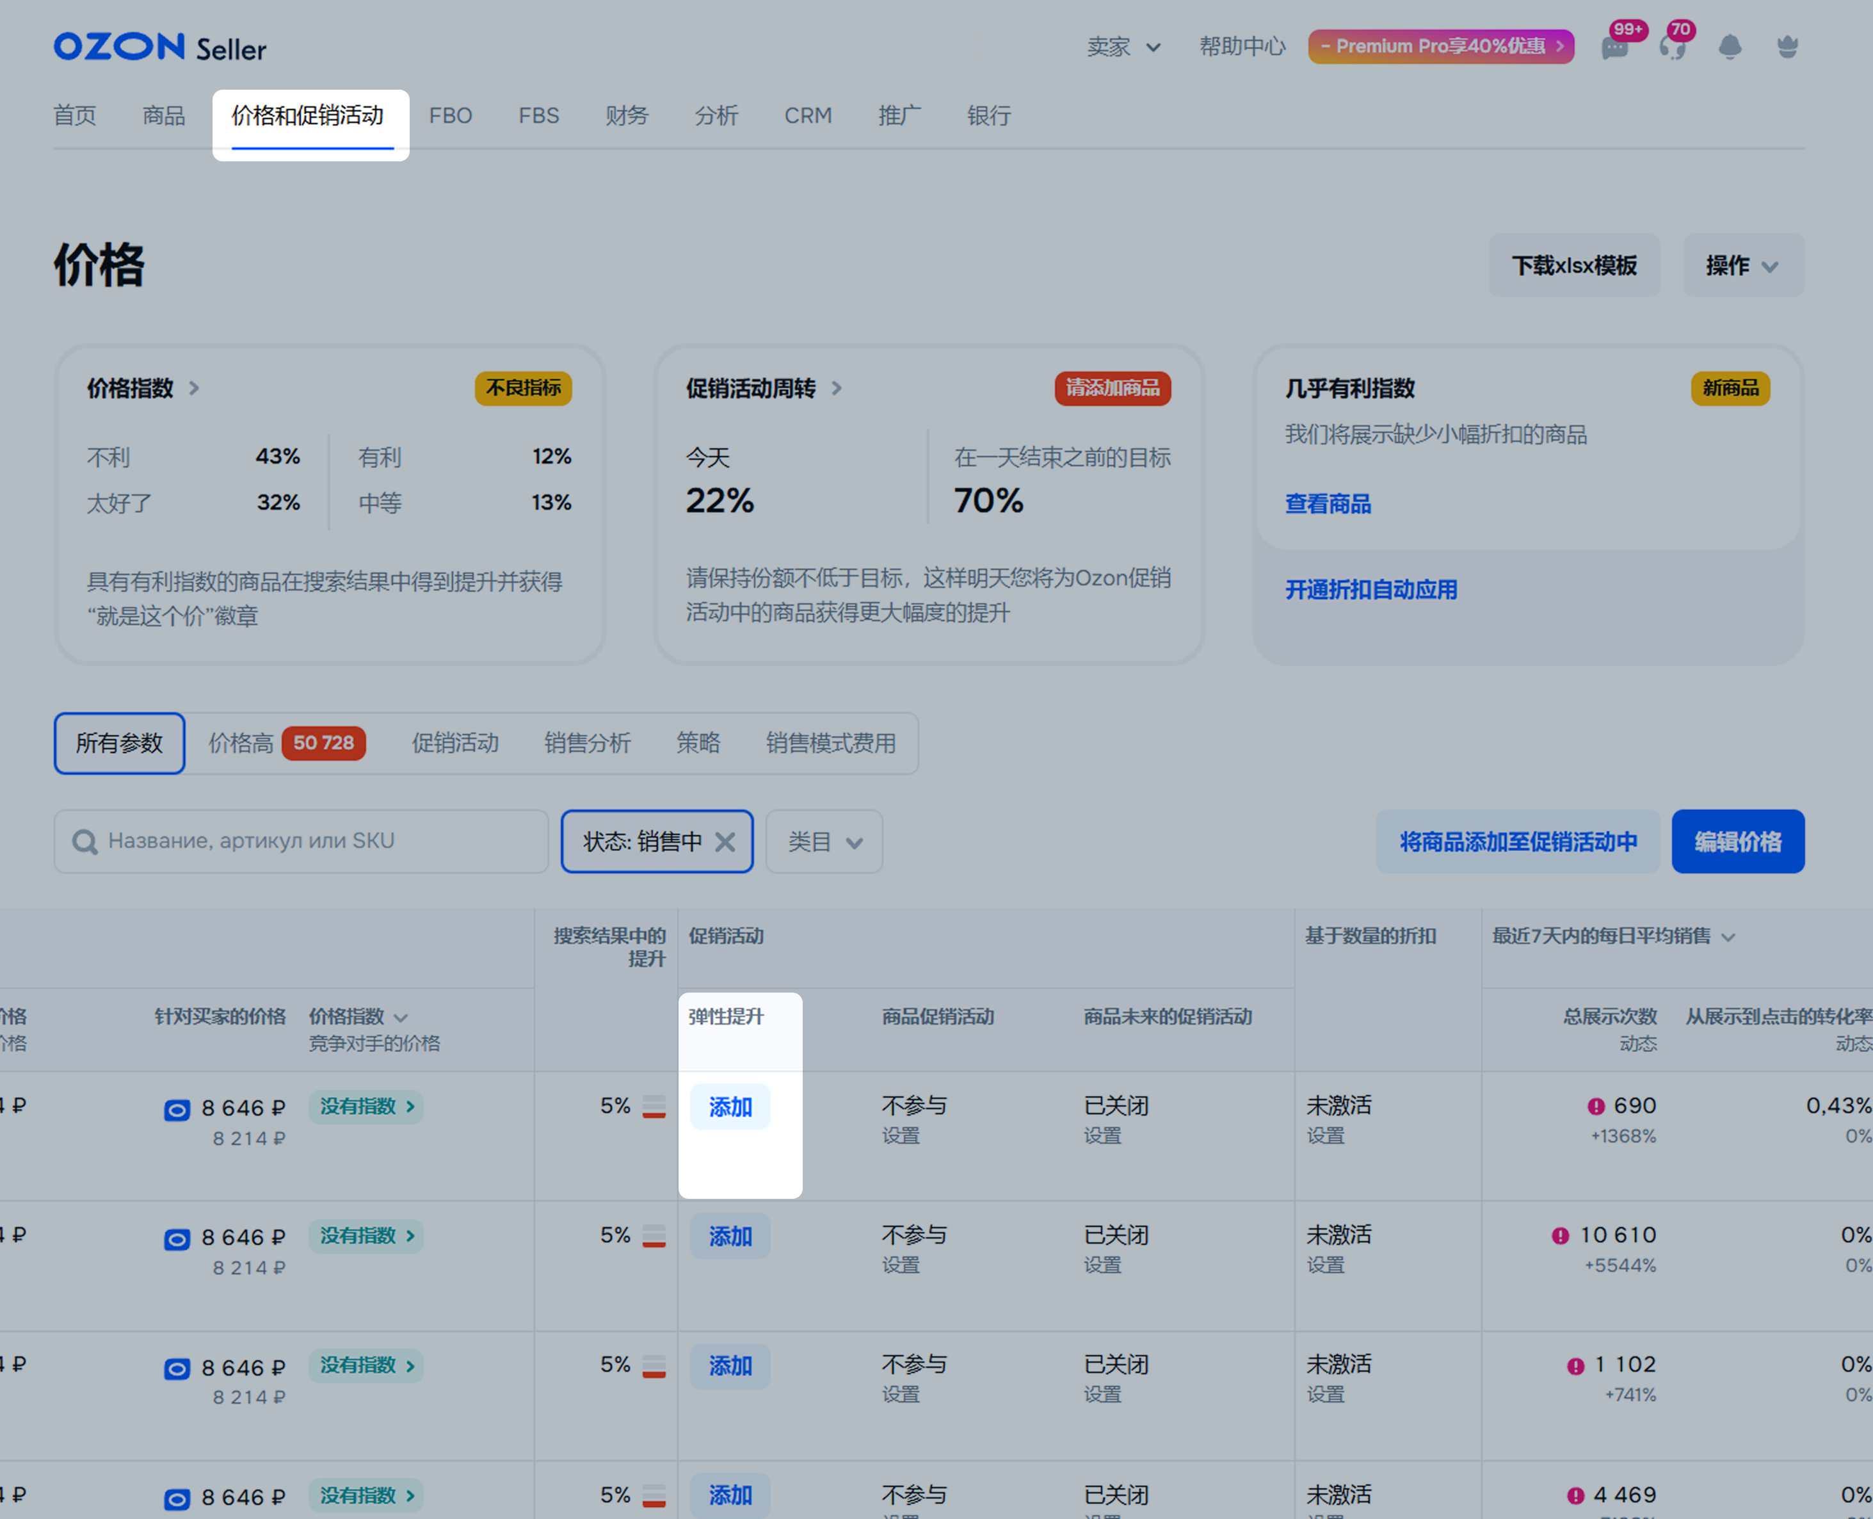Open the 查看商品 link

[x=1326, y=504]
